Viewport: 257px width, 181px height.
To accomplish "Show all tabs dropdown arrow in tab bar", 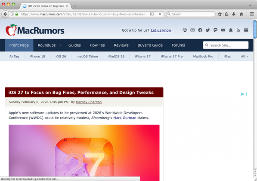I will pyautogui.click(x=250, y=6).
